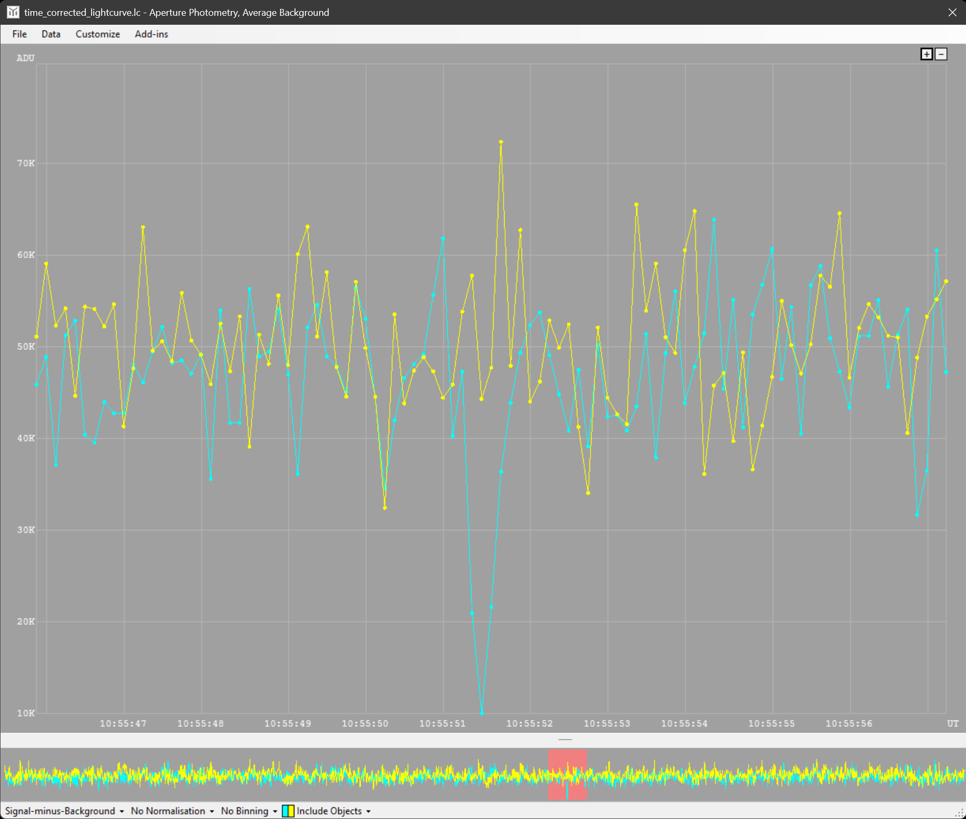Click the yellow object color swatch

pos(291,811)
